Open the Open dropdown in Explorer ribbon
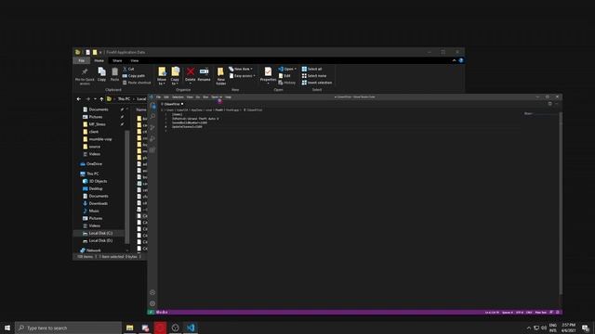This screenshot has height=334, width=595. (x=287, y=69)
